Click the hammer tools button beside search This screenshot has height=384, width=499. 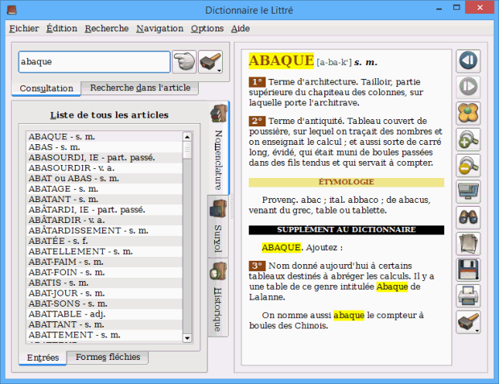[210, 62]
